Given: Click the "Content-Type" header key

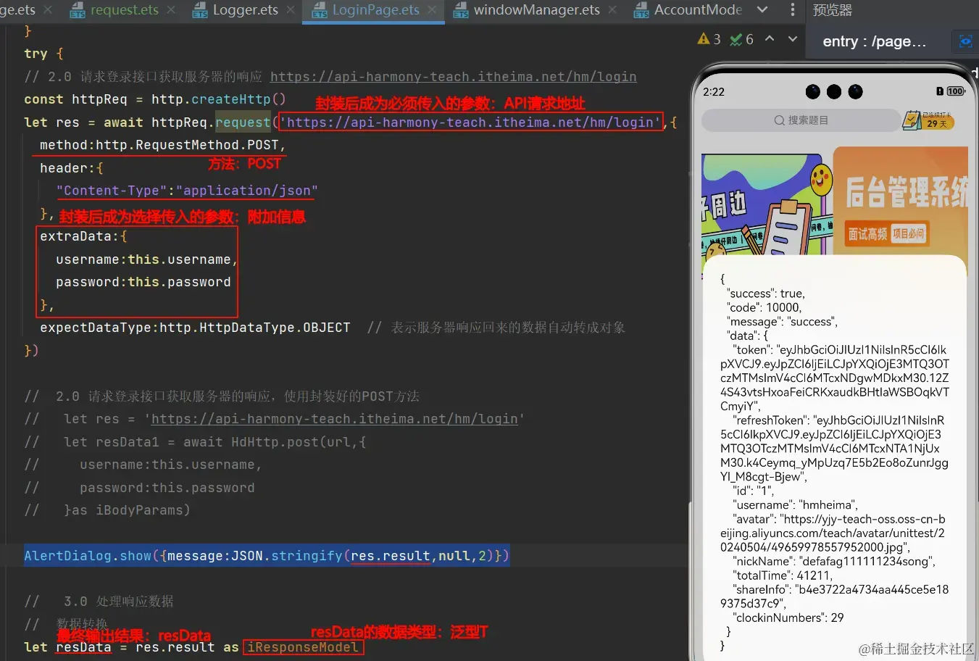Looking at the screenshot, I should tap(112, 191).
